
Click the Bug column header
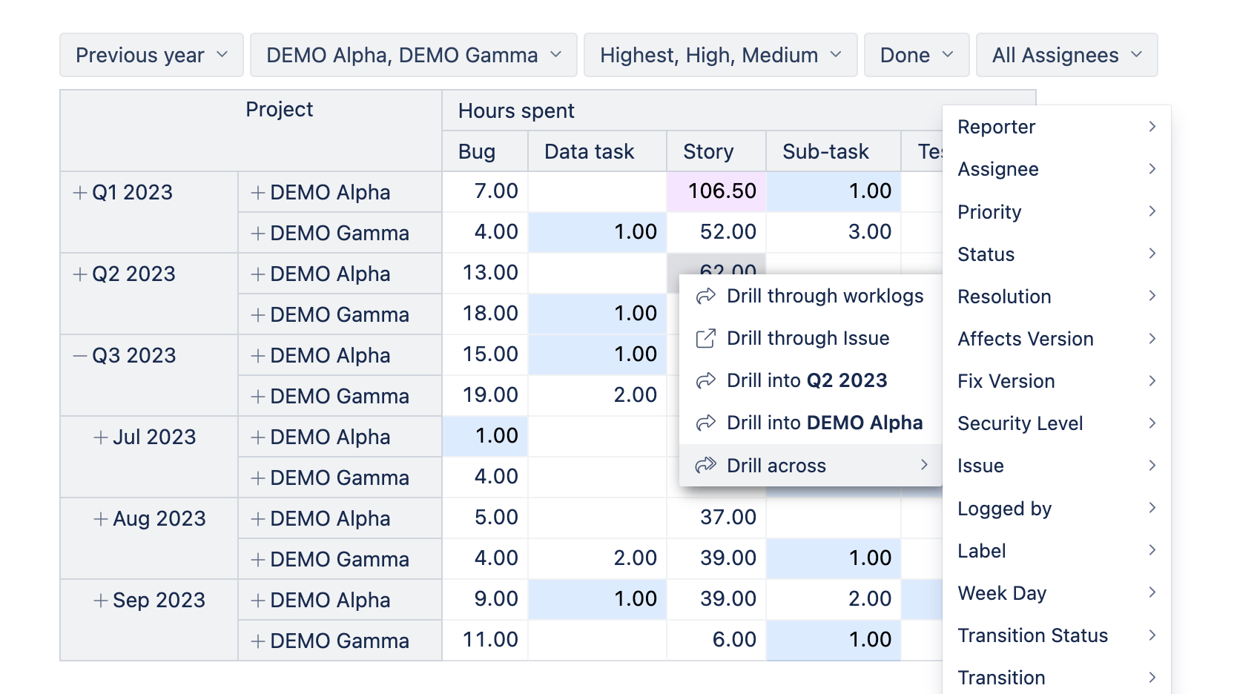(485, 151)
